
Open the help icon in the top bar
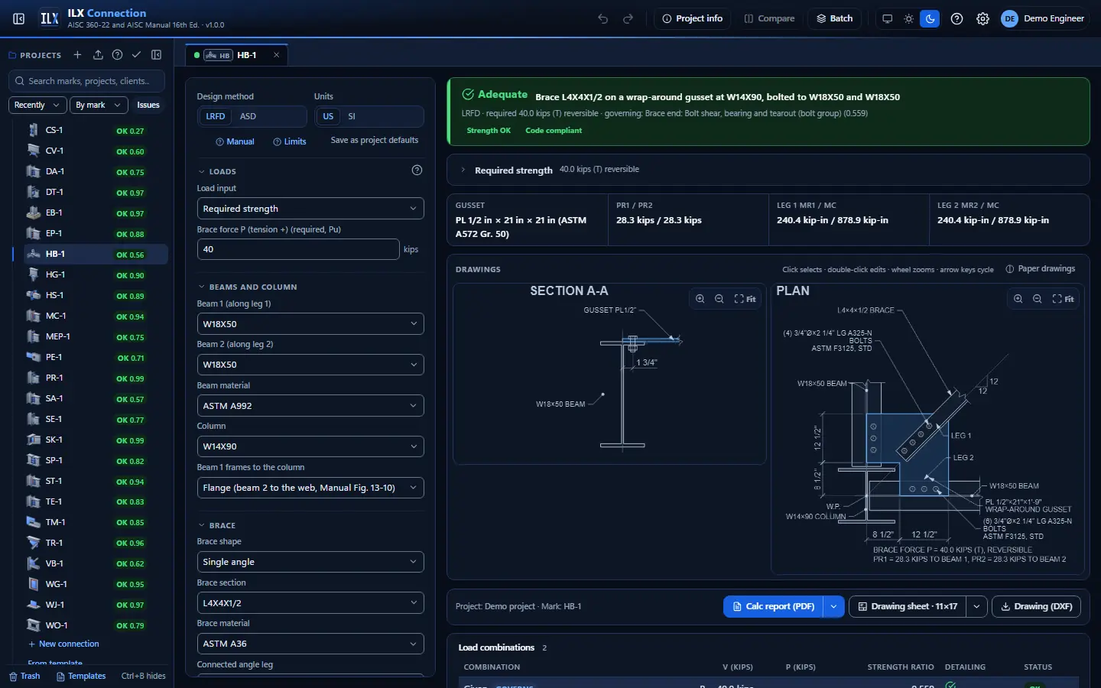coord(956,18)
